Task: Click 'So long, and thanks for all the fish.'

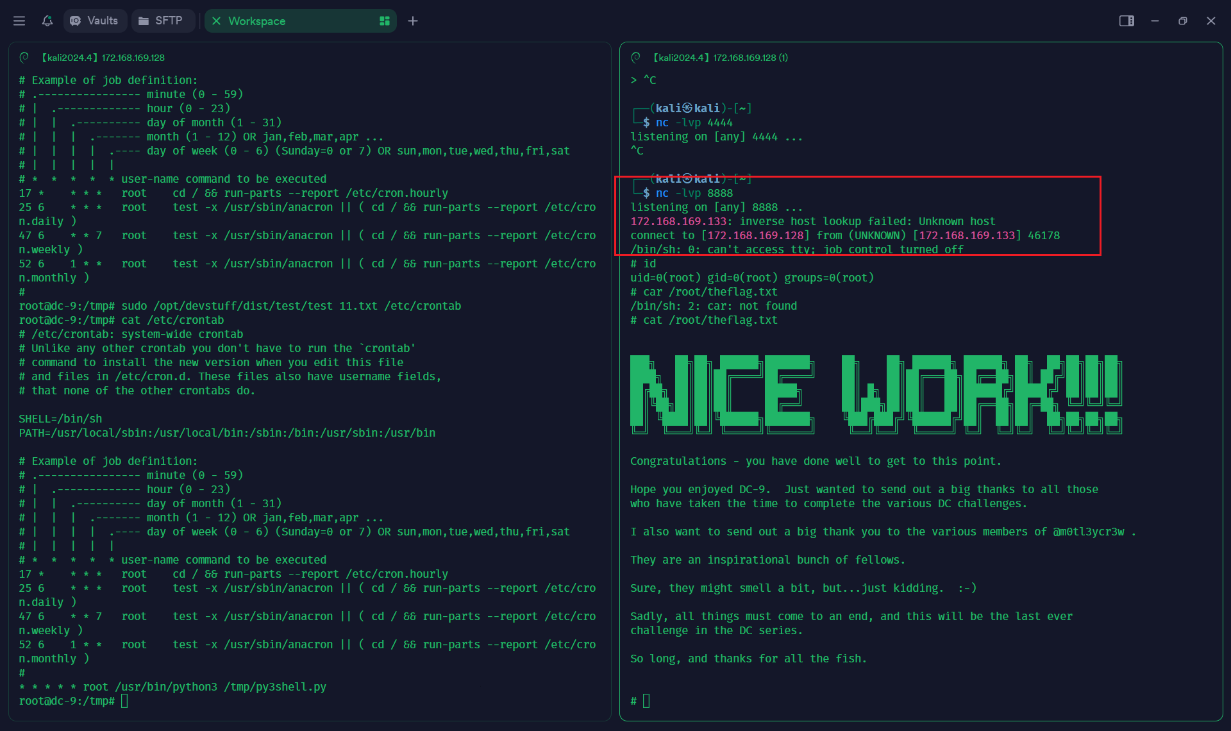Action: tap(748, 659)
